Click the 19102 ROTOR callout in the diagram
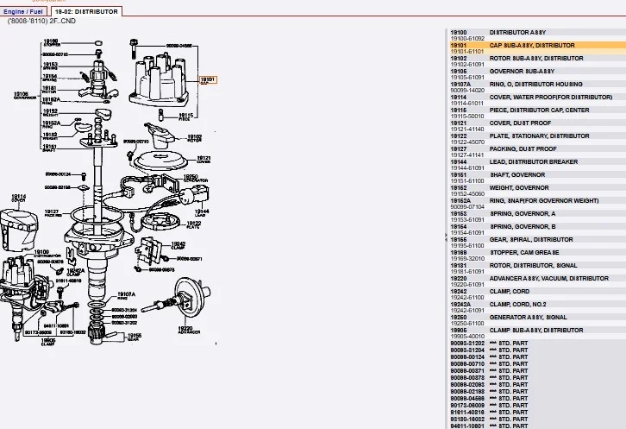This screenshot has height=429, width=626. pyautogui.click(x=194, y=138)
